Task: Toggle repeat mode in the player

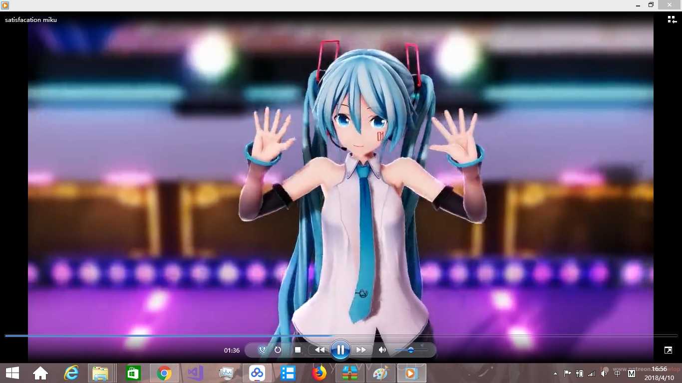Action: [278, 350]
